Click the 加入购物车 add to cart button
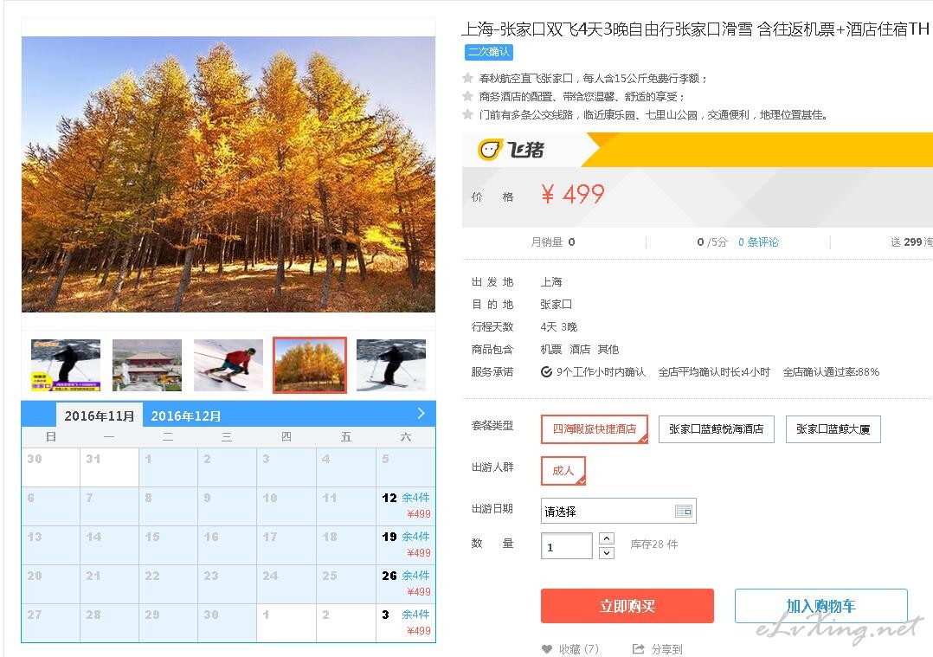Image resolution: width=933 pixels, height=657 pixels. 821,606
